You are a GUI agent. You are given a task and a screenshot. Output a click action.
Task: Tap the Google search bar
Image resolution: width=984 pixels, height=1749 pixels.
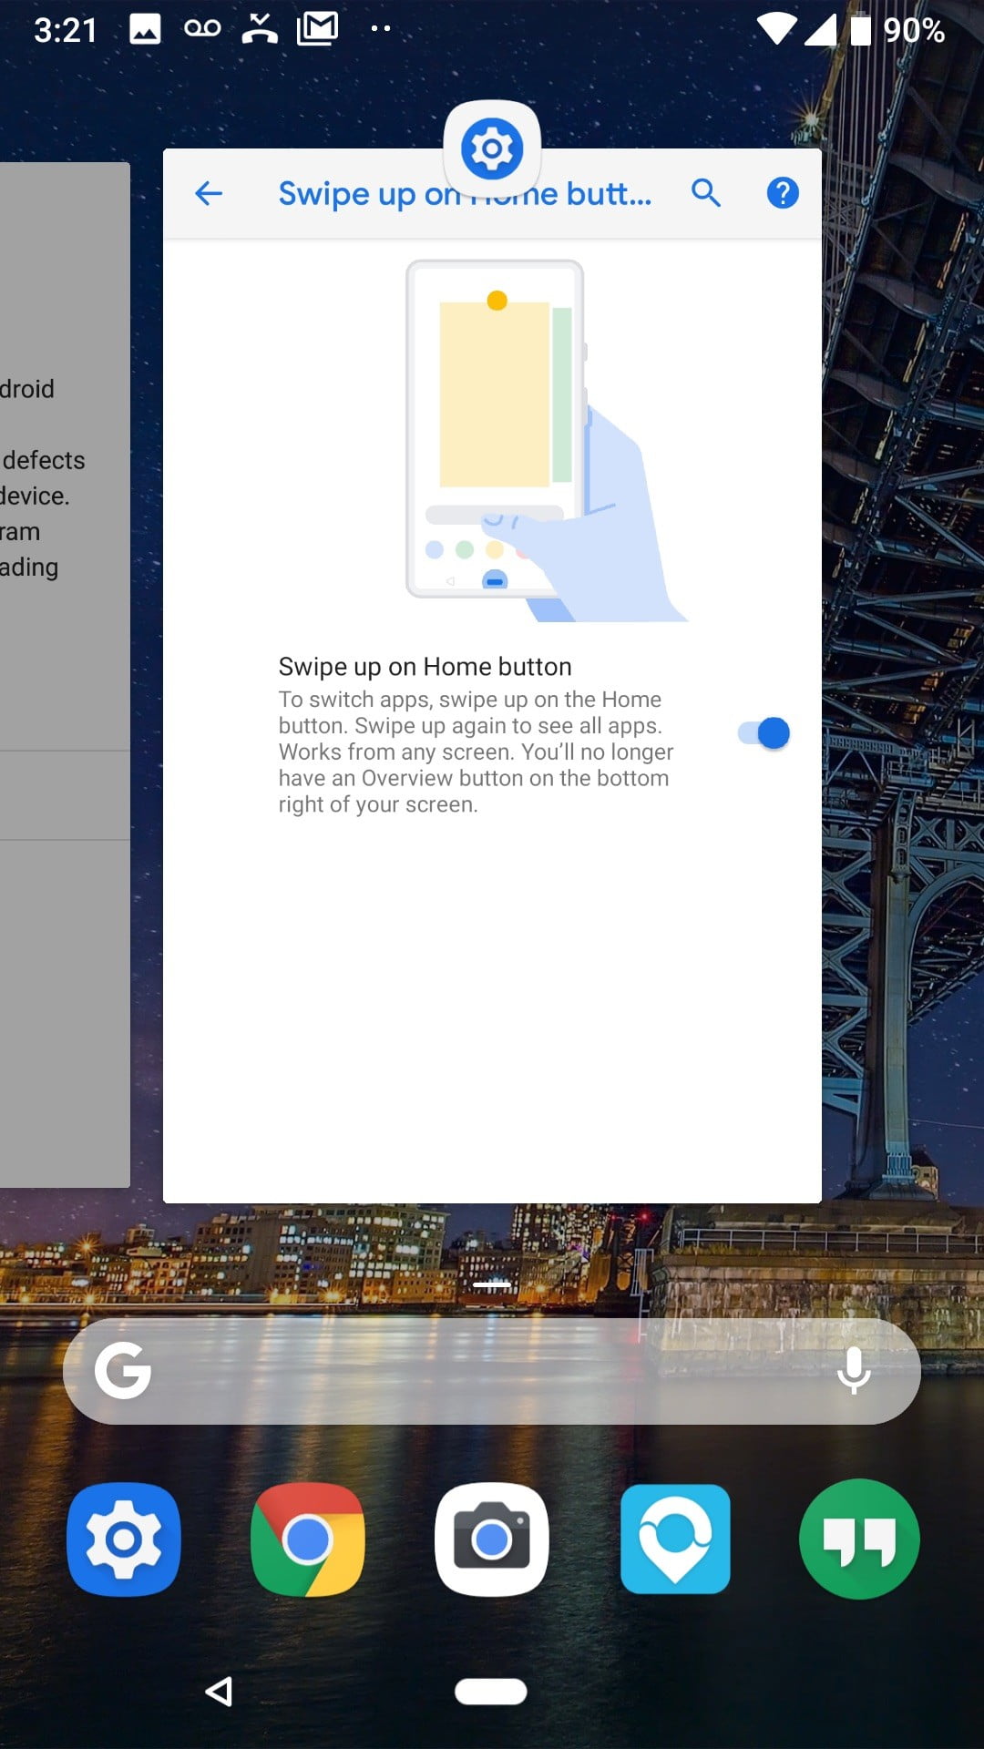[x=492, y=1371]
